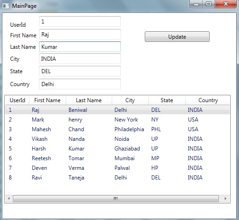Click the Country column header in grid
This screenshot has width=239, height=220.
(208, 100)
